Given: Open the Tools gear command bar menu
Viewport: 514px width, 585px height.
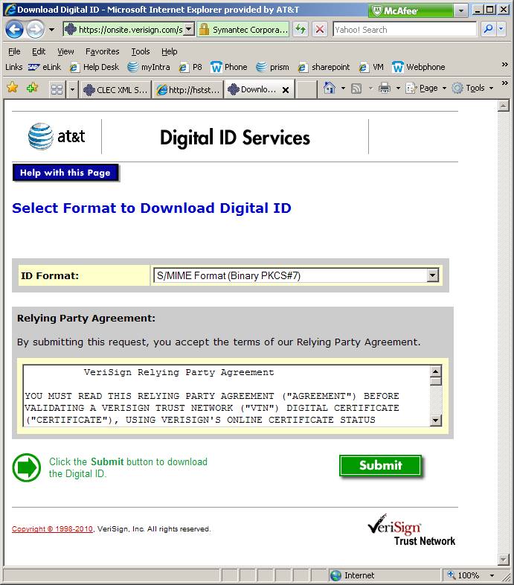Looking at the screenshot, I should point(472,88).
